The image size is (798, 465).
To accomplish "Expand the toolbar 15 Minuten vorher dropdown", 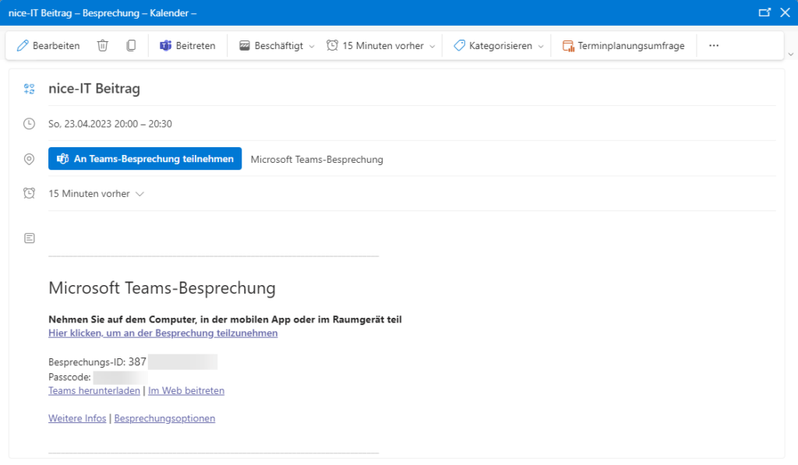I will tap(433, 46).
